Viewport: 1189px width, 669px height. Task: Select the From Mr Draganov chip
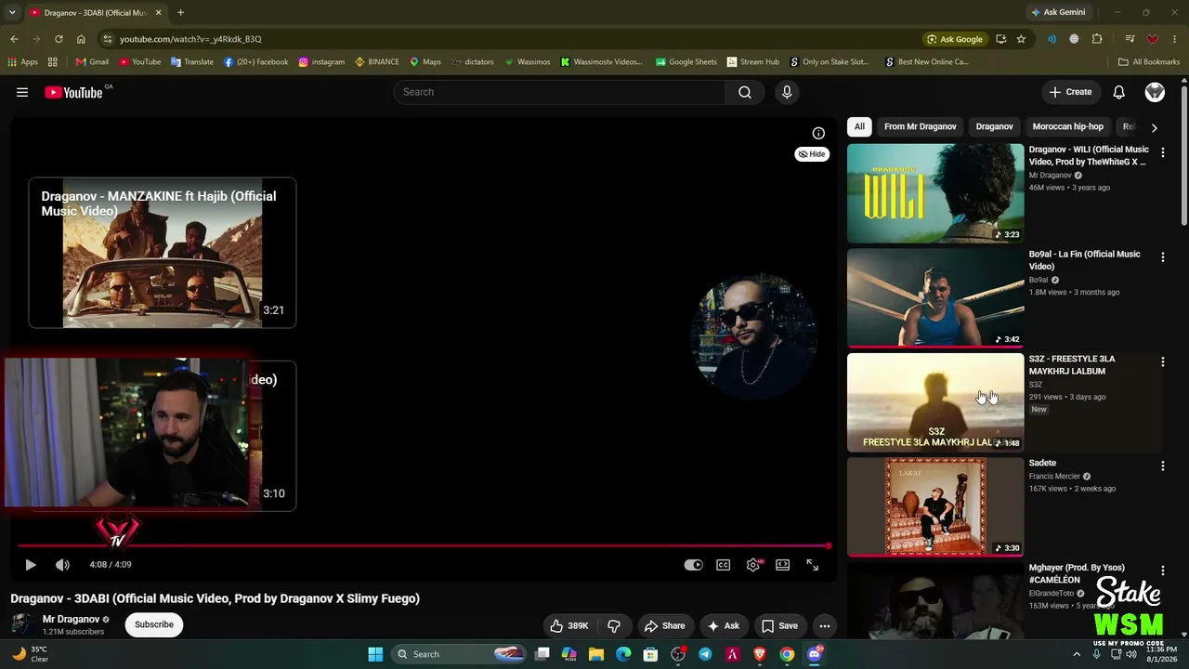(920, 126)
